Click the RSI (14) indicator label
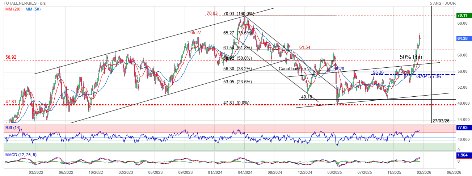This screenshot has width=472, height=176. tap(13, 127)
